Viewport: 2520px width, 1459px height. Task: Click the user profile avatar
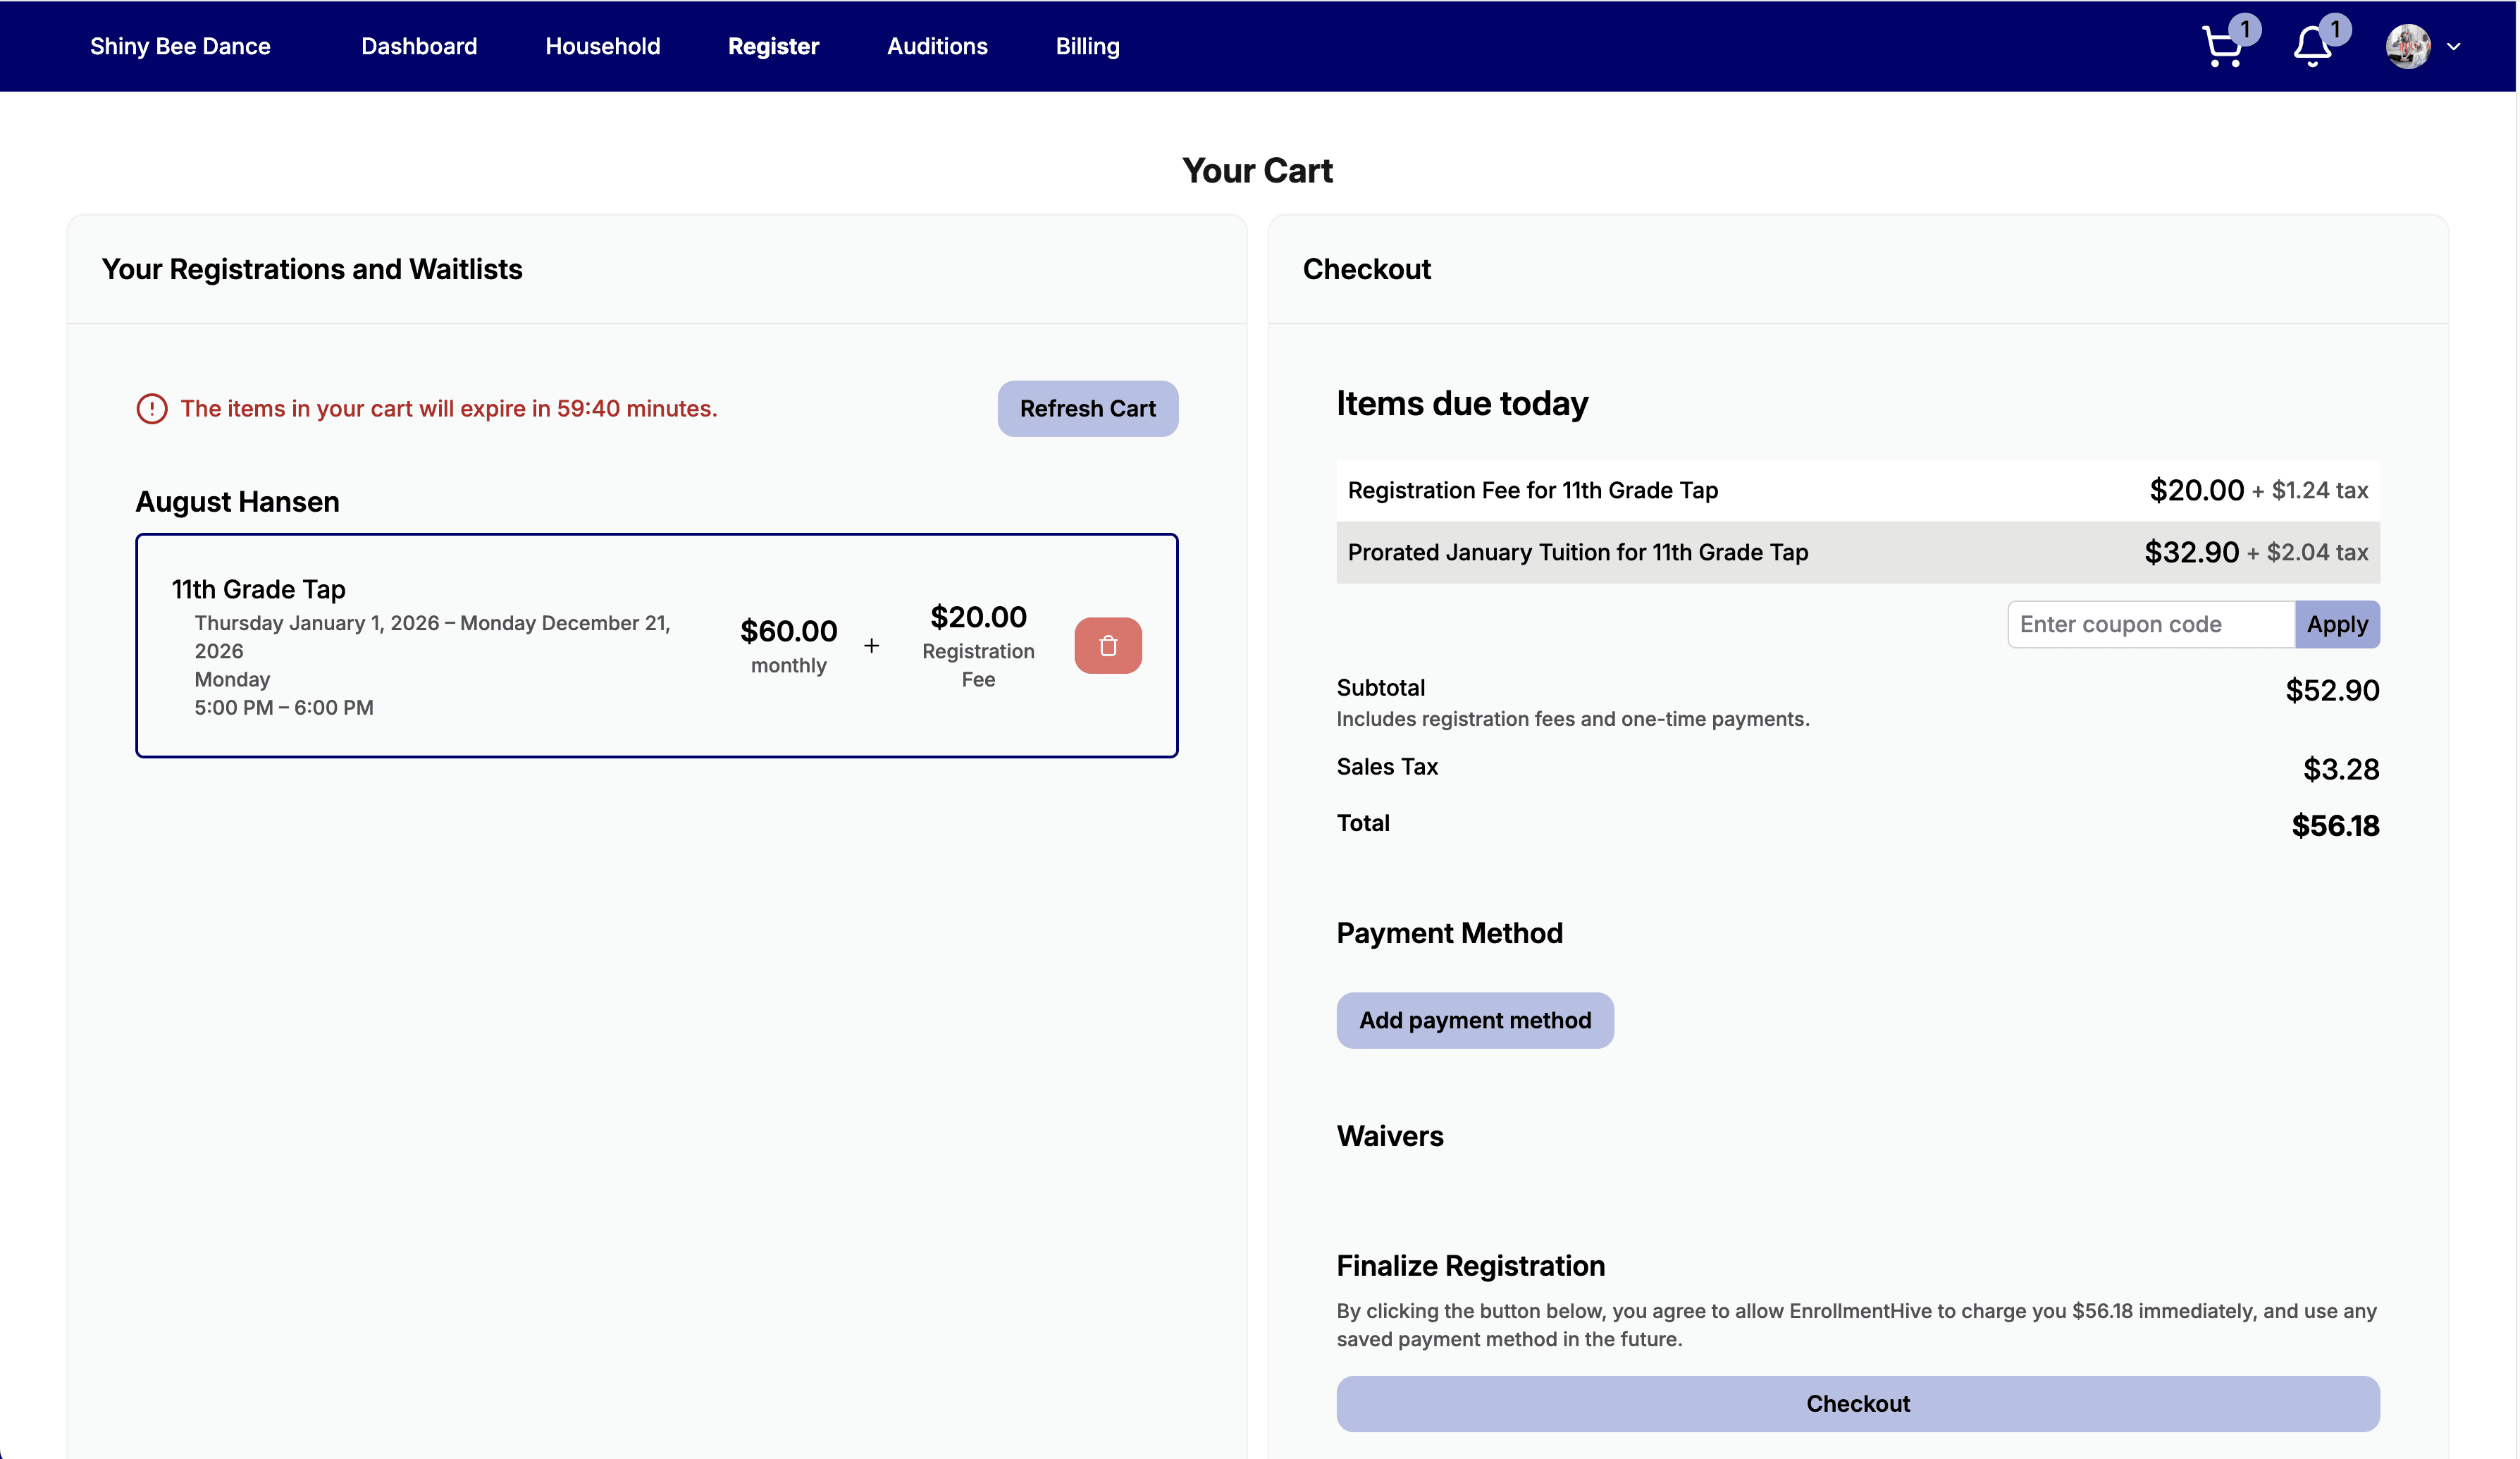(x=2408, y=47)
